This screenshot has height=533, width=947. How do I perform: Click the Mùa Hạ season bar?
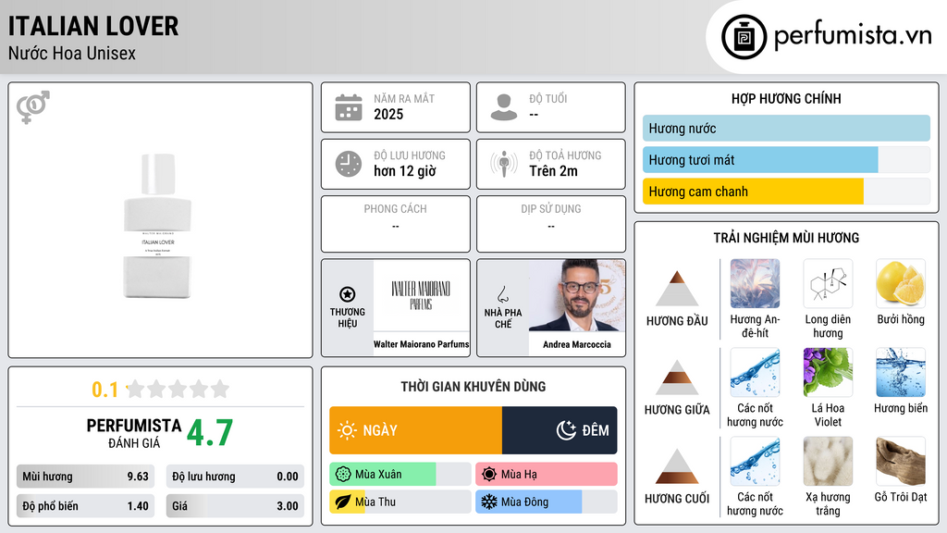[x=547, y=475]
